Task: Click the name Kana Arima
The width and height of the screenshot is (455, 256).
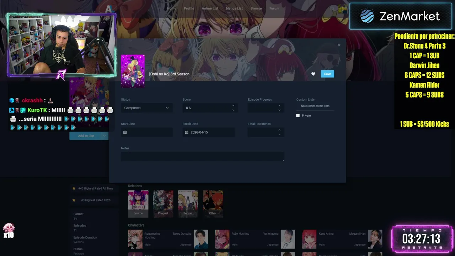Action: 326,234
